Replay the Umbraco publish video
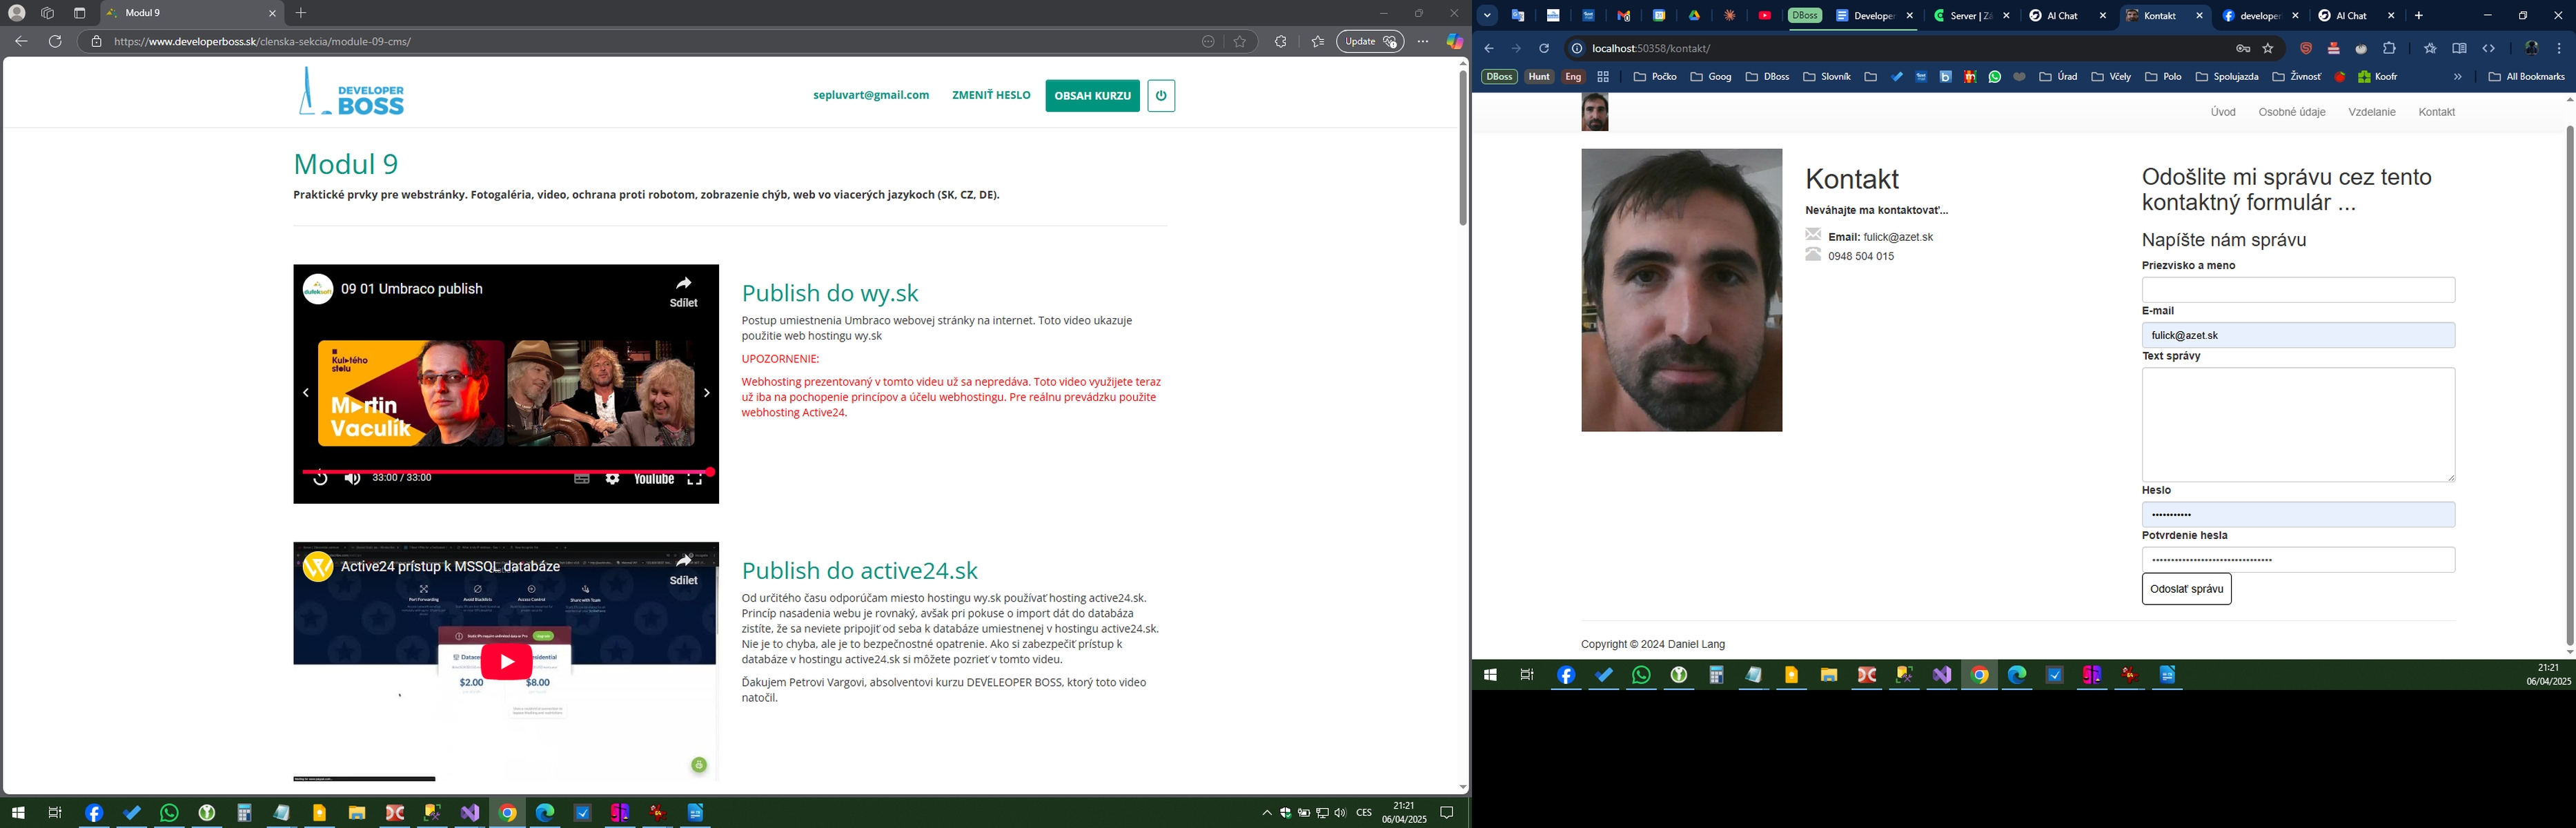The height and width of the screenshot is (828, 2576). (x=320, y=479)
